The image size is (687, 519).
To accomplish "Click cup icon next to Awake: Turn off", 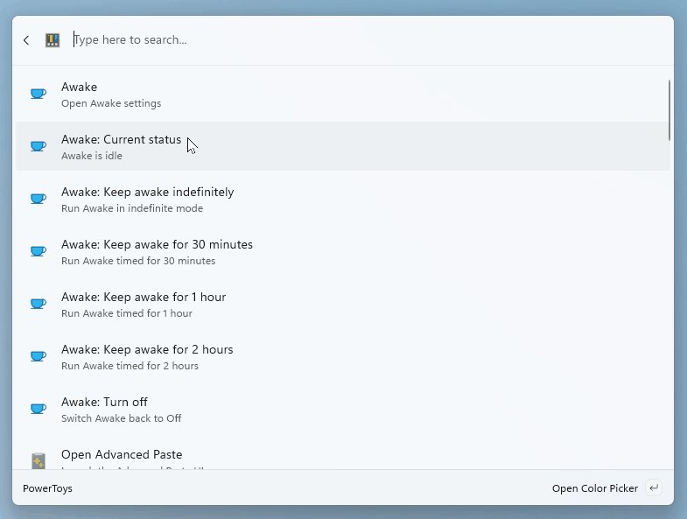I will [38, 409].
